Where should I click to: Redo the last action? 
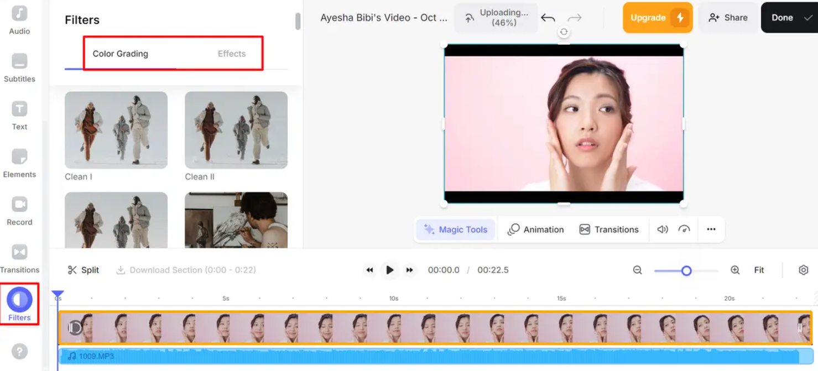[575, 18]
